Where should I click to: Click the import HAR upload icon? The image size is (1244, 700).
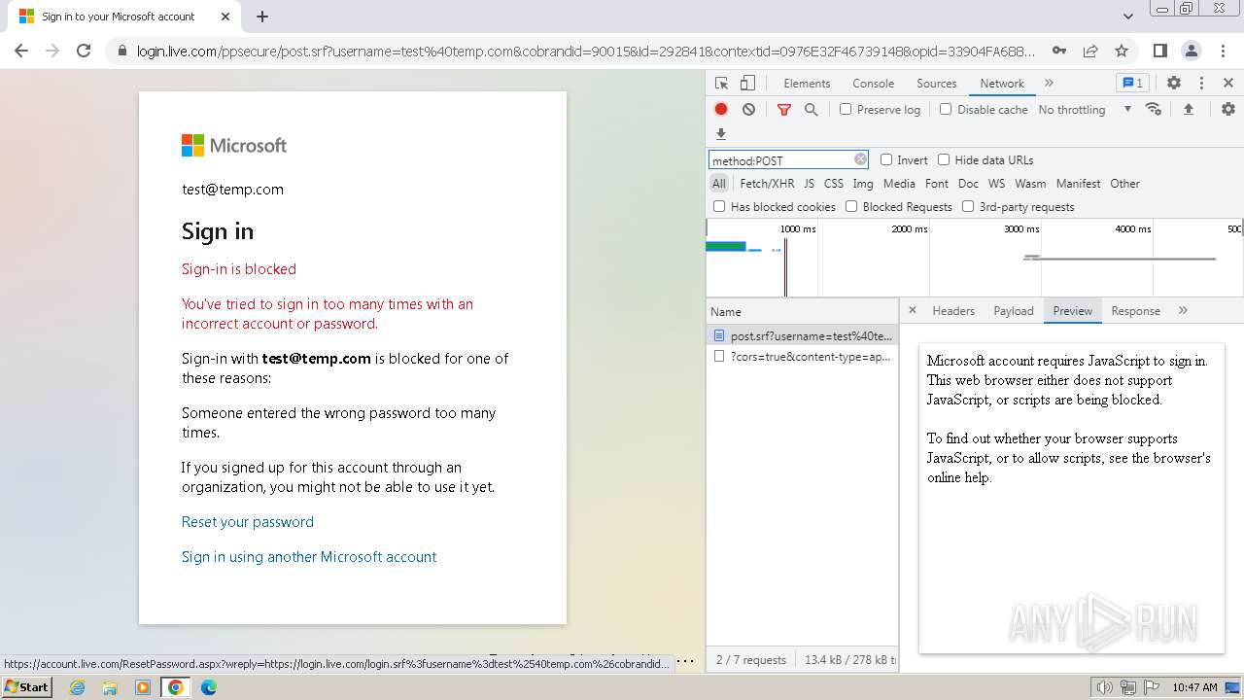tap(1188, 109)
